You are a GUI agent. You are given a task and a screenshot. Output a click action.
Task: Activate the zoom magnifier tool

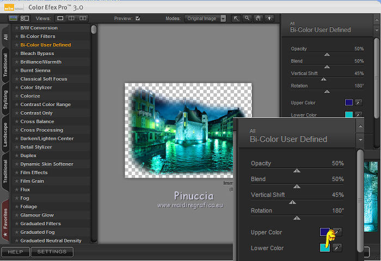[x=247, y=18]
